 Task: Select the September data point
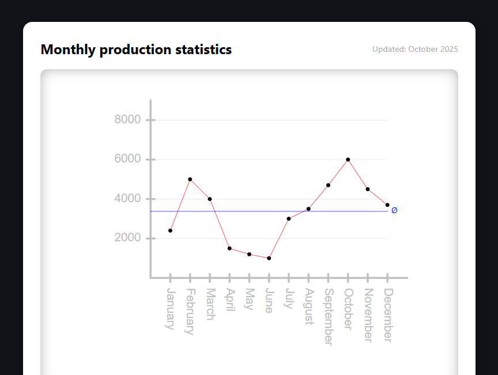click(328, 185)
